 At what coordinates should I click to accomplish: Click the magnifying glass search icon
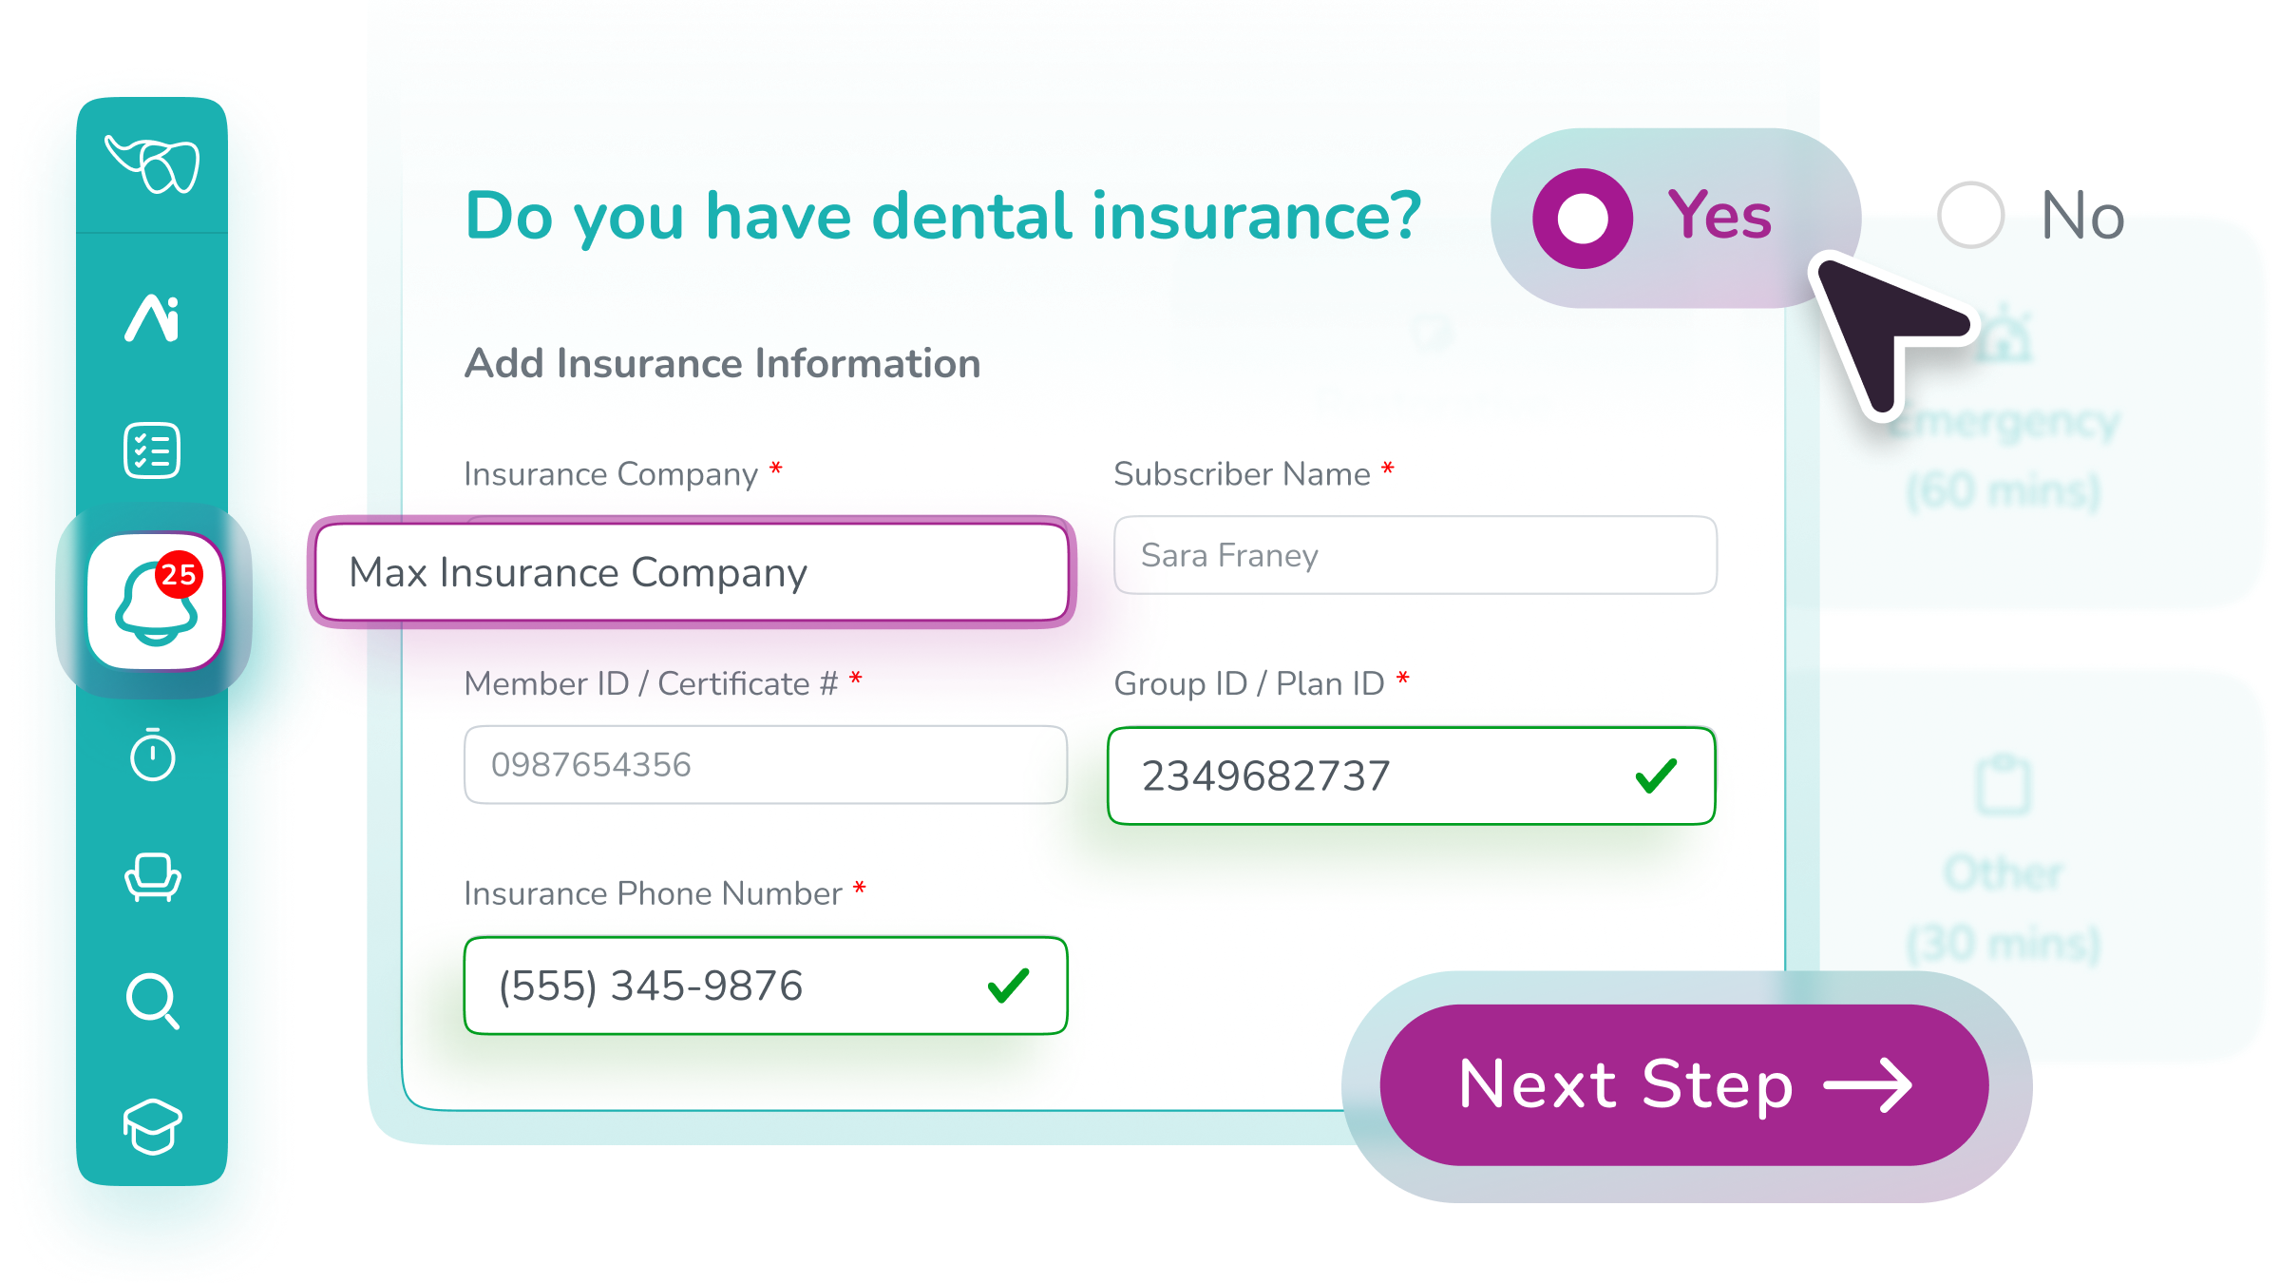point(152,1001)
